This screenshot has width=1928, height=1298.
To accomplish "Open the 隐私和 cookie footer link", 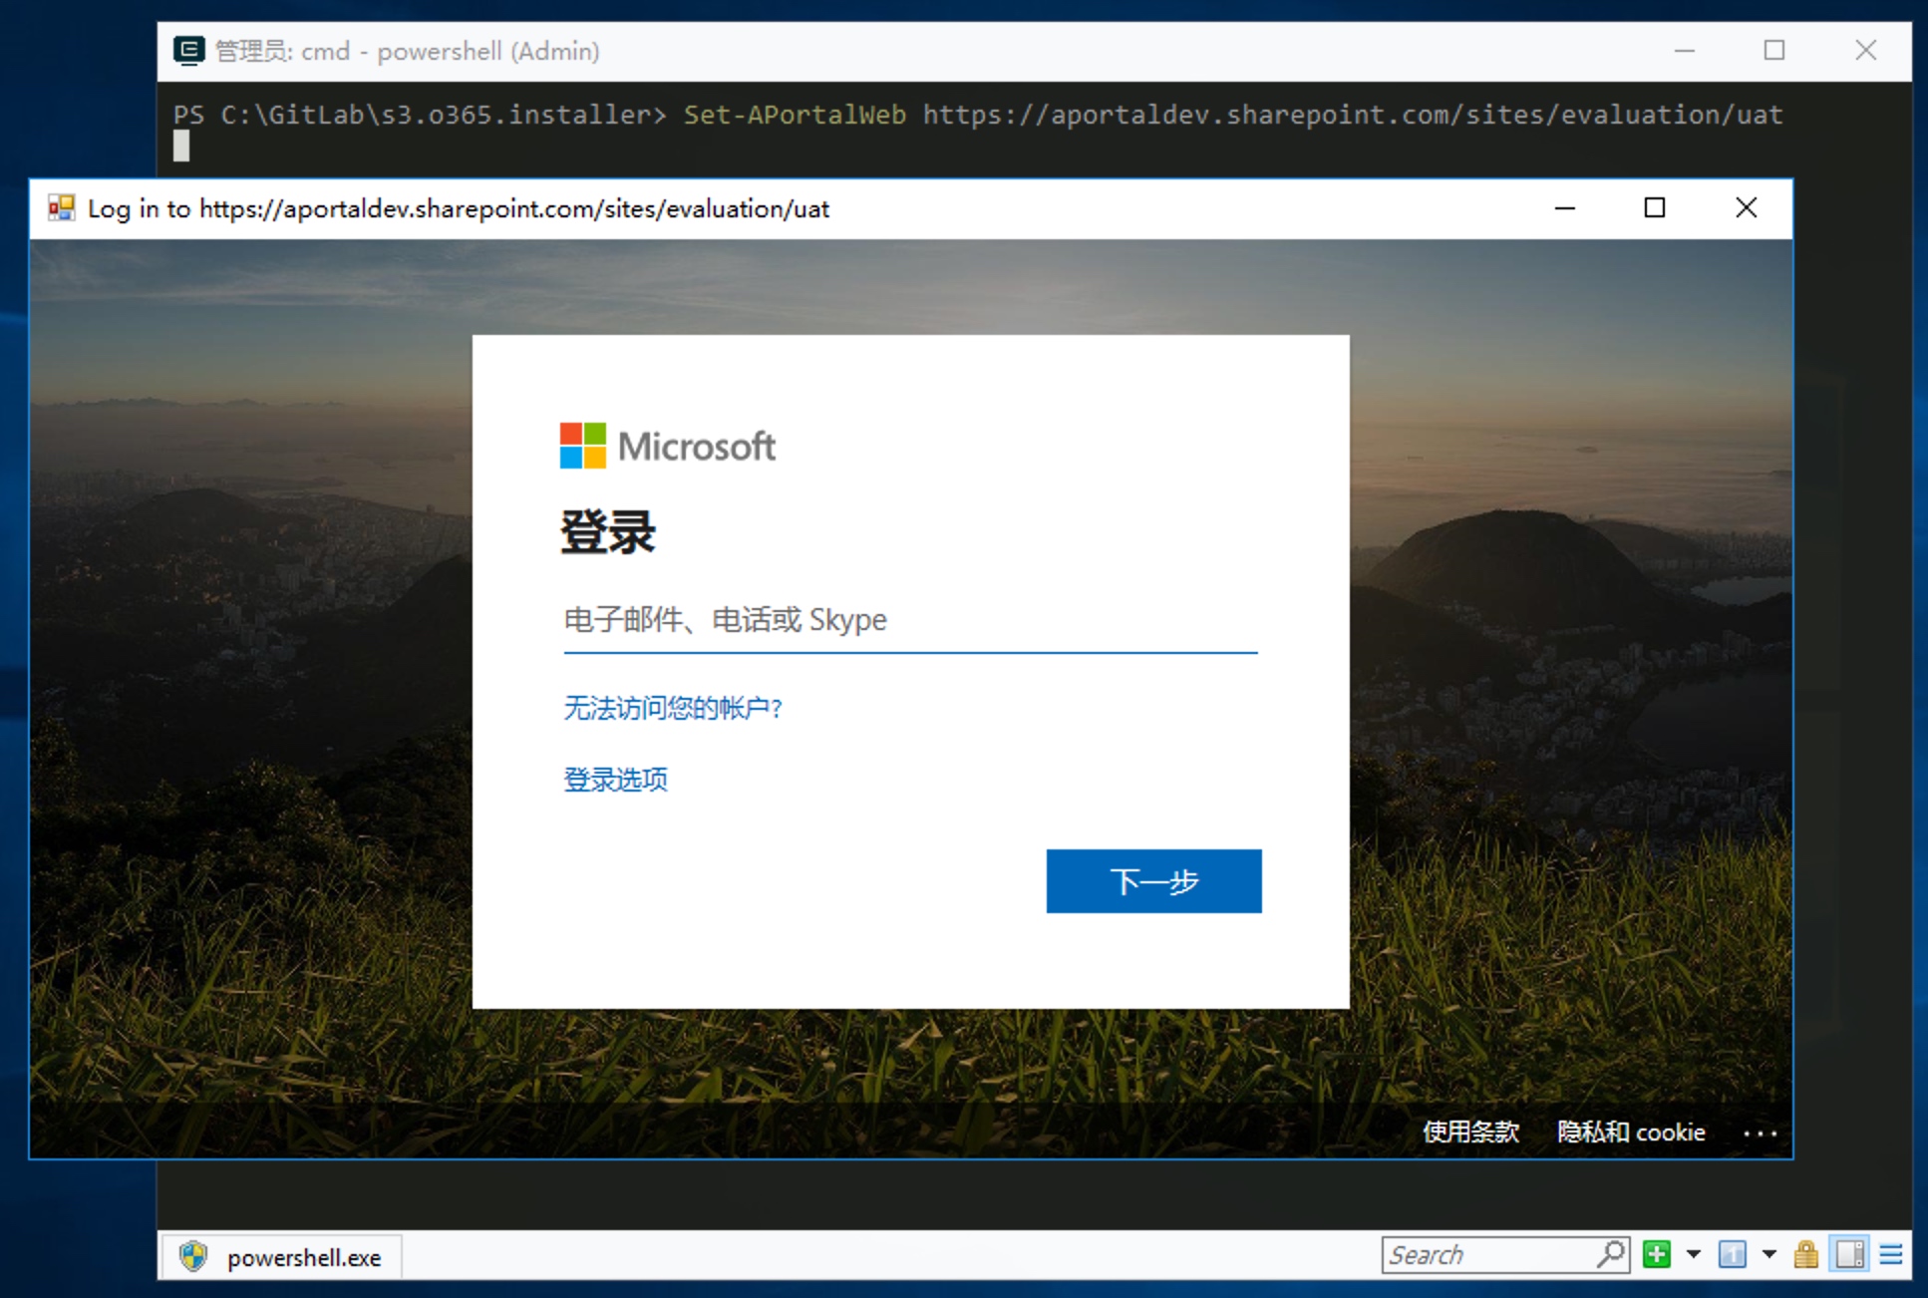I will (1631, 1133).
